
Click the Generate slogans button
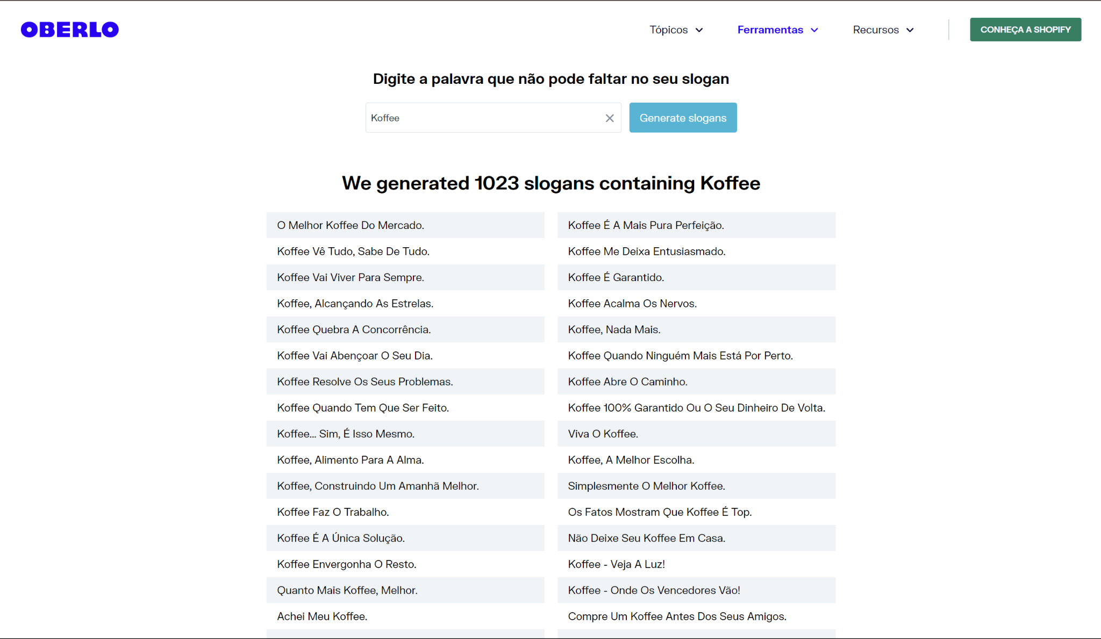[x=683, y=118]
